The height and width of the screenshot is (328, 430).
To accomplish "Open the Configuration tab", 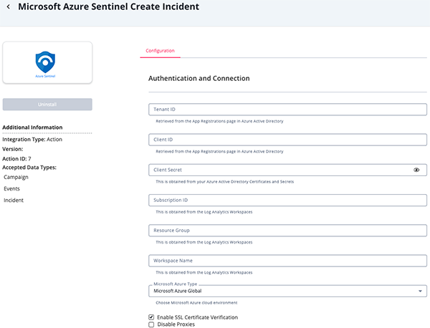I will 160,51.
